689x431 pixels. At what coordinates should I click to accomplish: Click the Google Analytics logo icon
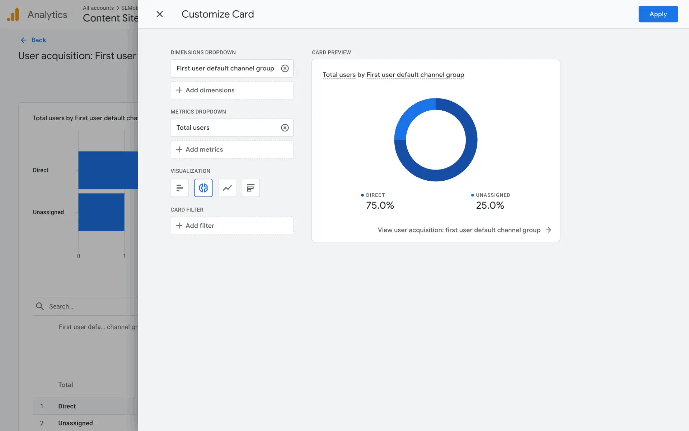tap(13, 15)
